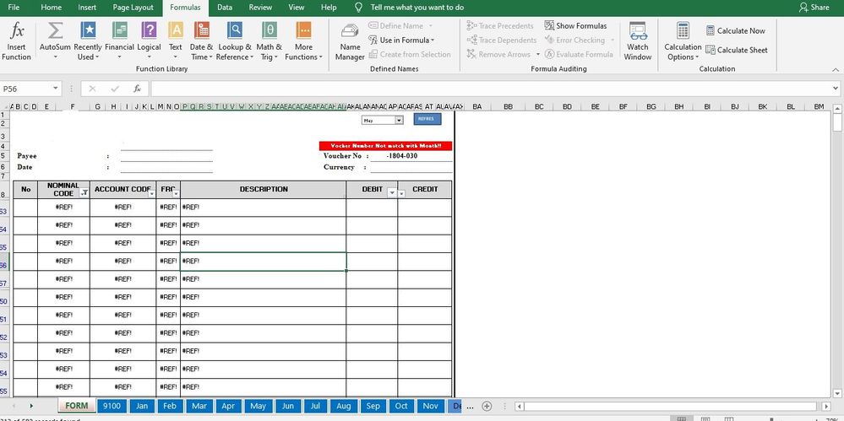Switch to the Home tab

click(x=52, y=8)
